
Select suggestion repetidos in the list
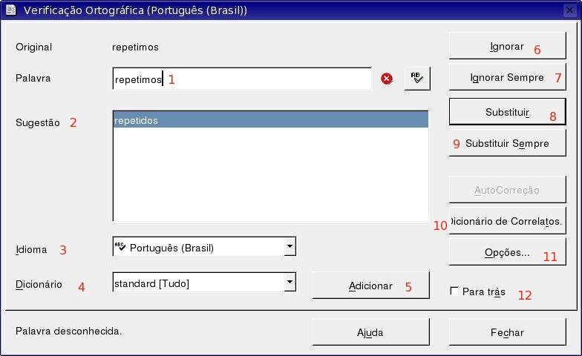pos(270,120)
